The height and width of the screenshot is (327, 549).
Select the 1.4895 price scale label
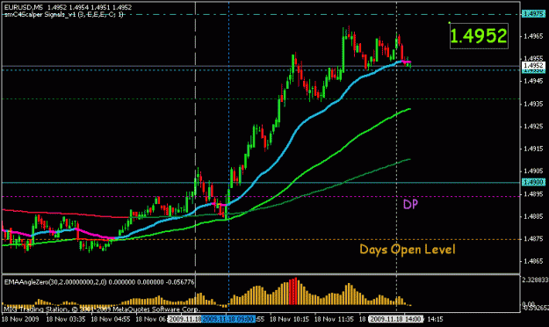(x=533, y=193)
